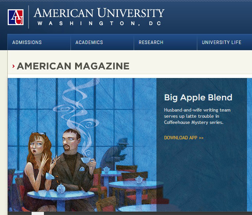
Task: Click the Washington, DC subtitle text
Action: pos(99,23)
